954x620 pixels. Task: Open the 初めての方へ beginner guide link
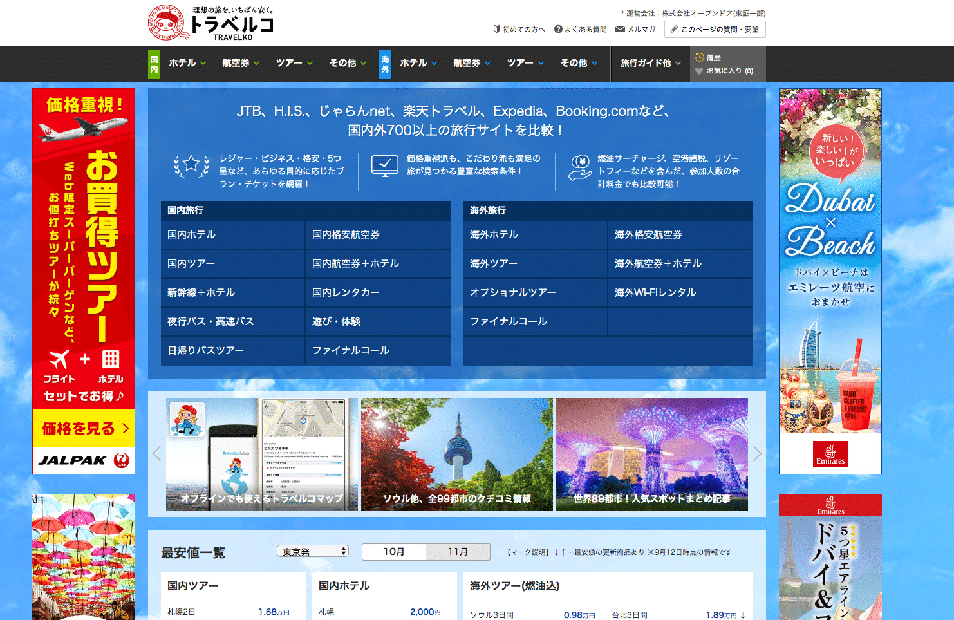point(519,30)
